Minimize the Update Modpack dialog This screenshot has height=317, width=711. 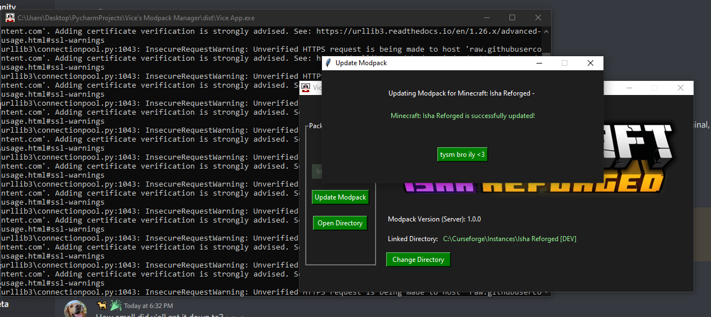point(539,63)
